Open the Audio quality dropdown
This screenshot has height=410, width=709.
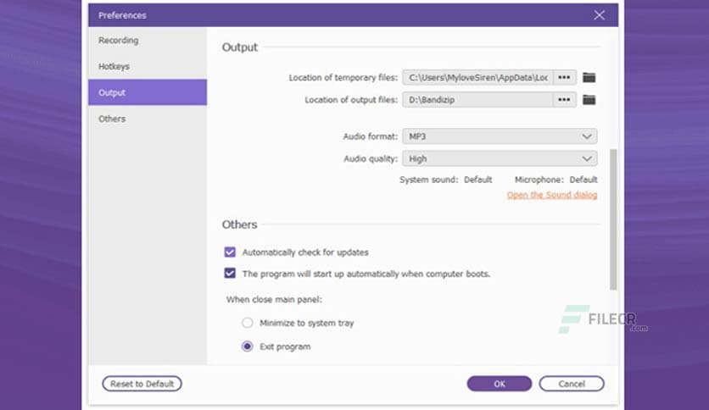(500, 158)
